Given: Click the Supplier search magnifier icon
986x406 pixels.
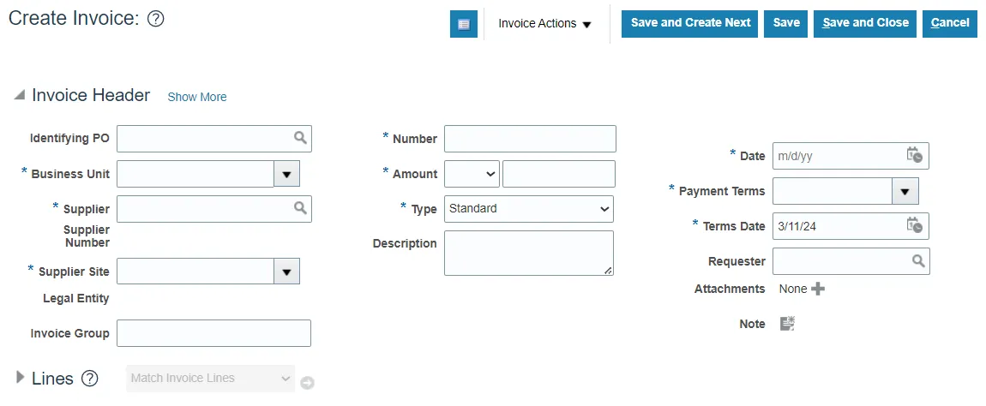Looking at the screenshot, I should pyautogui.click(x=300, y=208).
